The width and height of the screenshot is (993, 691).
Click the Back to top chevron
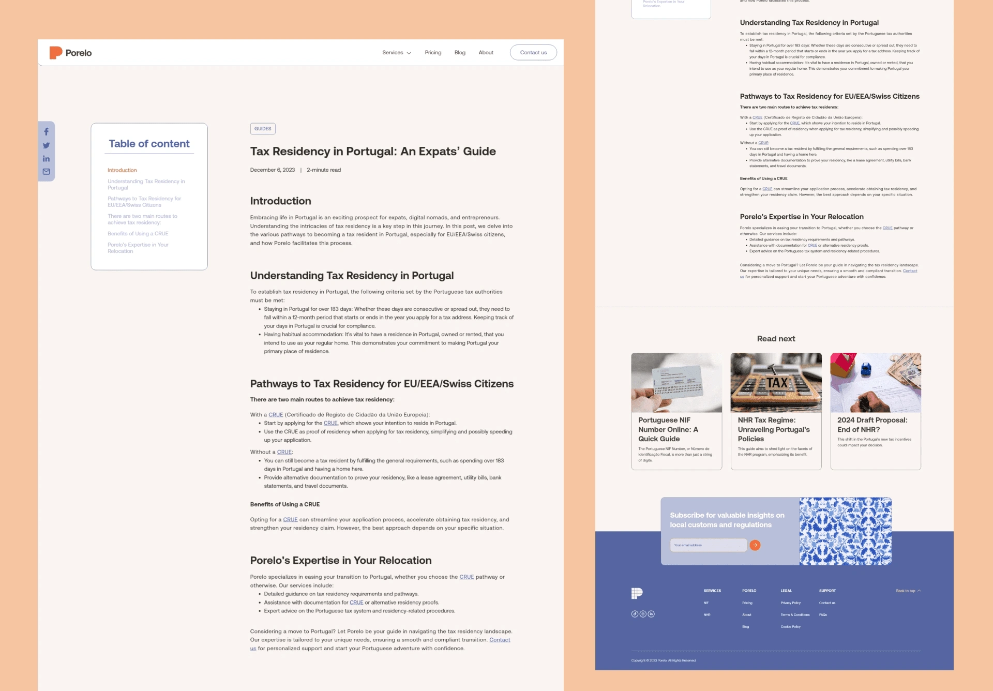[919, 591]
